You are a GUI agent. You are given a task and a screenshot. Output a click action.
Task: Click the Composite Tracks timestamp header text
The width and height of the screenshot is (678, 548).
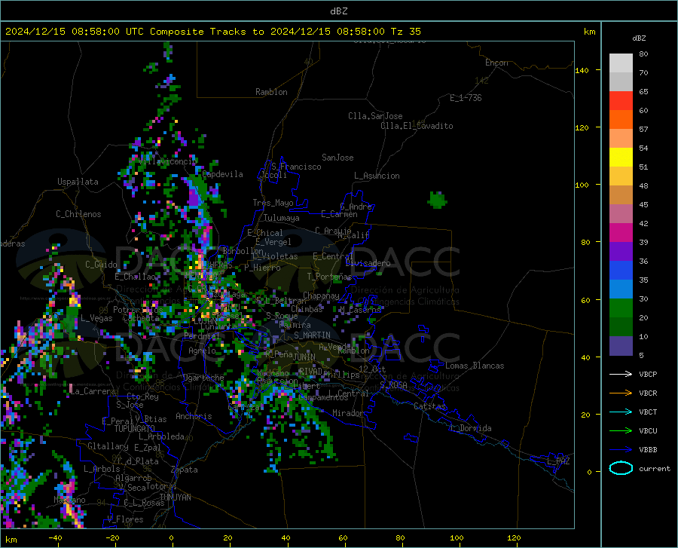[212, 32]
